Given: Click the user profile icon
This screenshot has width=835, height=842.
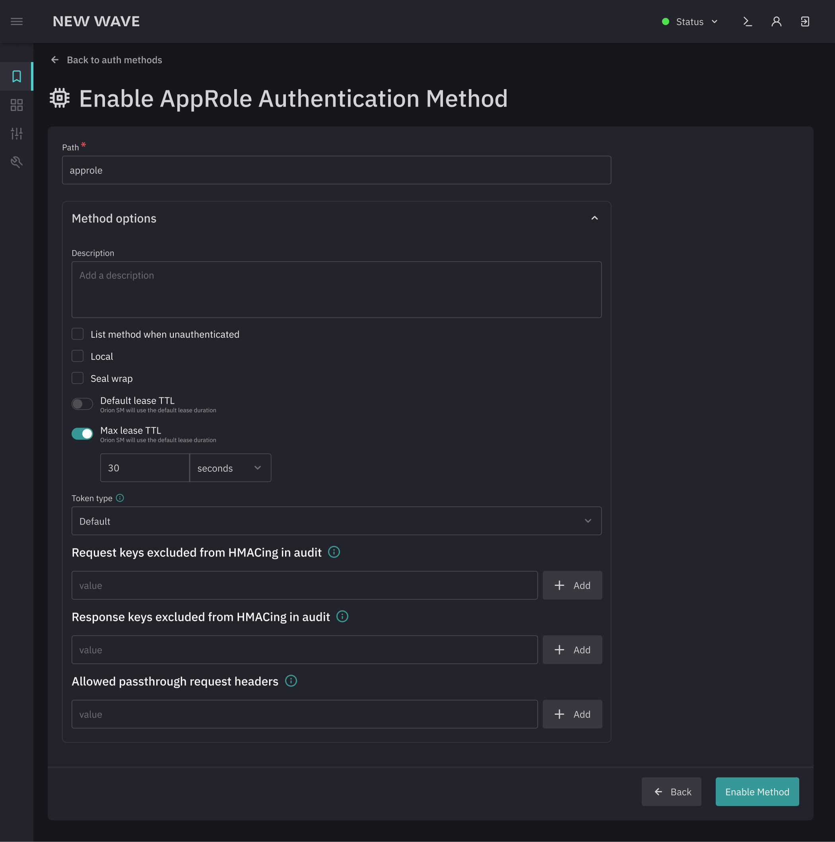Looking at the screenshot, I should point(776,21).
